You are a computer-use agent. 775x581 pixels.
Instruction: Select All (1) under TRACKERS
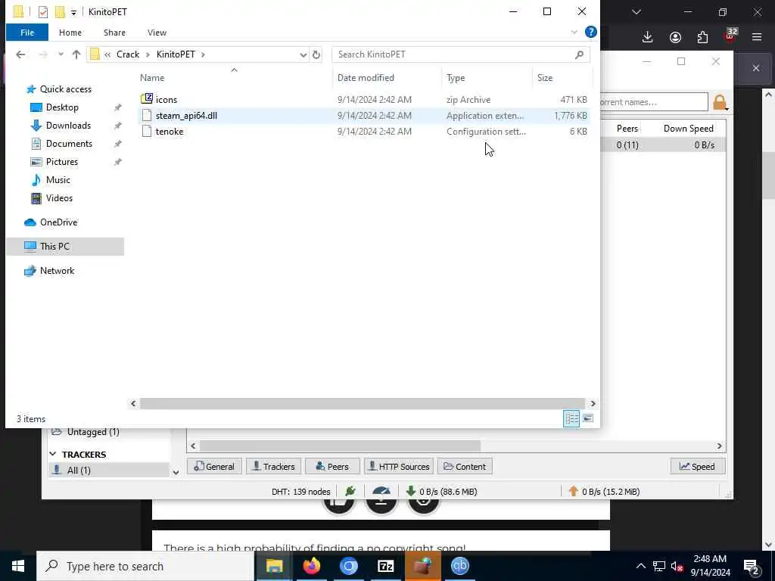[108, 471]
